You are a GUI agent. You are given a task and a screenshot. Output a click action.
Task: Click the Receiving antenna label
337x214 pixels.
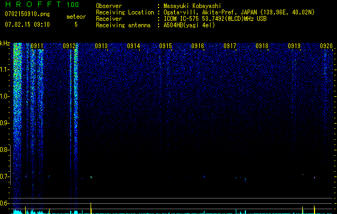point(123,25)
